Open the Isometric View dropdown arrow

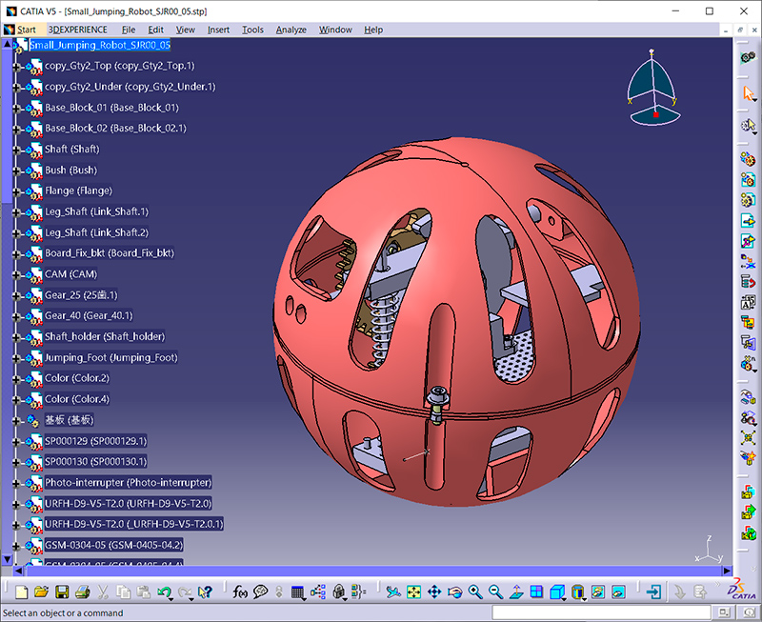click(x=565, y=598)
